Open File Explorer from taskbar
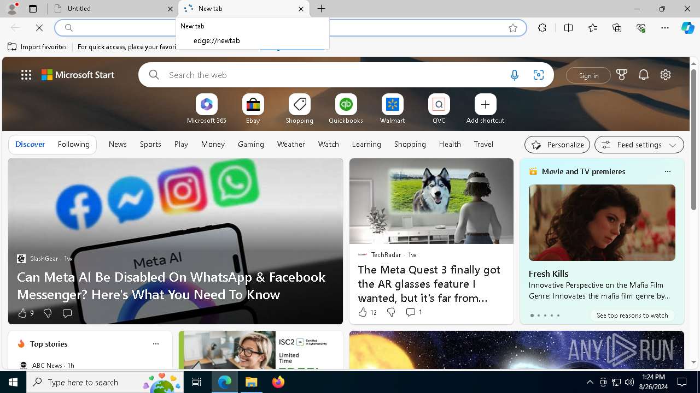Viewport: 700px width, 393px height. pos(252,382)
